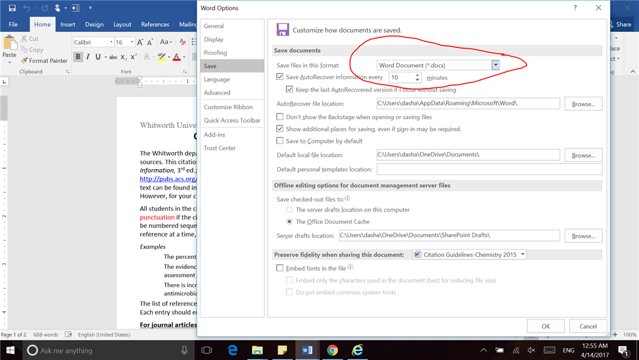Toggle Keep the last AutoRecovered version checkbox

click(290, 89)
